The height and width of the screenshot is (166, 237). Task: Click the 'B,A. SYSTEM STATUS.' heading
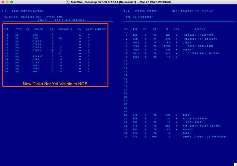(x=141, y=11)
